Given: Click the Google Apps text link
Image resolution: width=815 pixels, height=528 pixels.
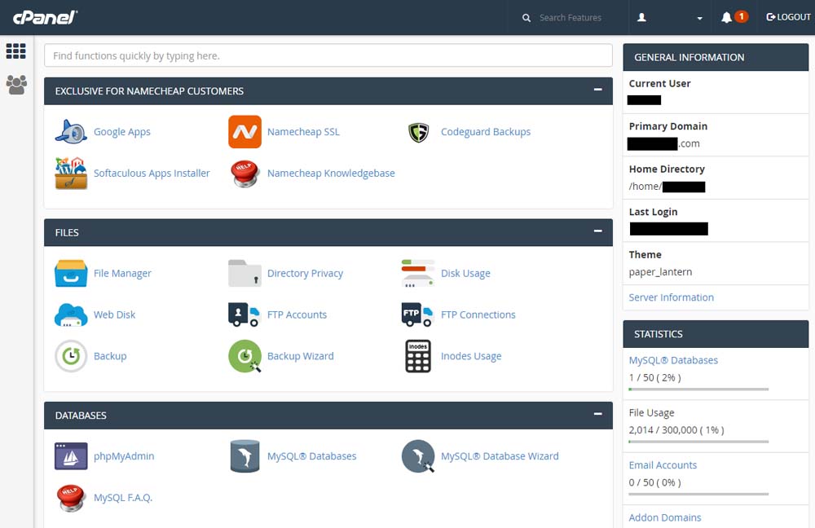Looking at the screenshot, I should click(122, 132).
